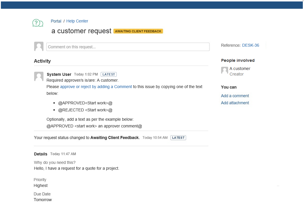The height and width of the screenshot is (205, 304).
Task: Select the 'Add a comment' link
Action: coord(235,96)
